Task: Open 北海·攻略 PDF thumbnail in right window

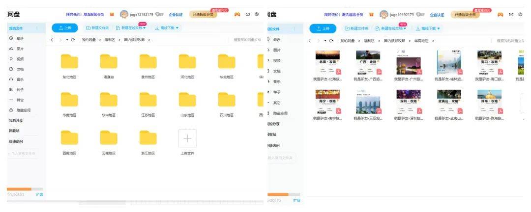Action: (327, 62)
